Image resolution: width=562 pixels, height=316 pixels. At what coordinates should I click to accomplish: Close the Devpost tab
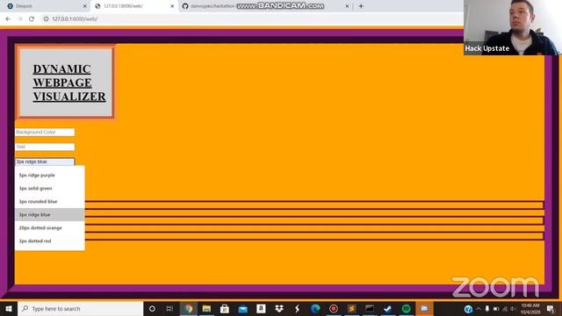click(85, 6)
